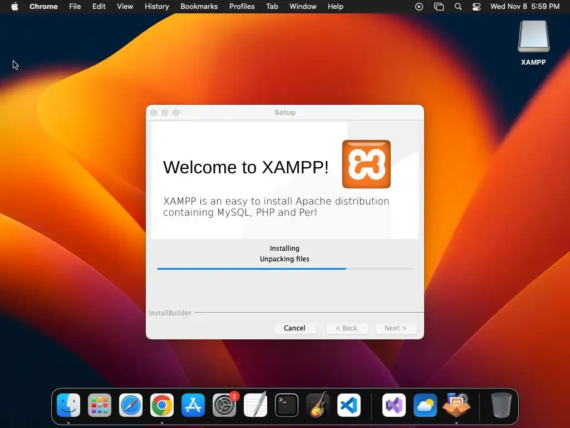Select the XAMPP installer dock icon
This screenshot has width=570, height=428.
tap(456, 405)
